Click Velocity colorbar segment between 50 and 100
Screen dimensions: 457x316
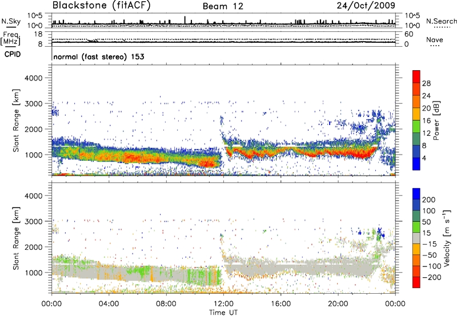[x=416, y=216]
